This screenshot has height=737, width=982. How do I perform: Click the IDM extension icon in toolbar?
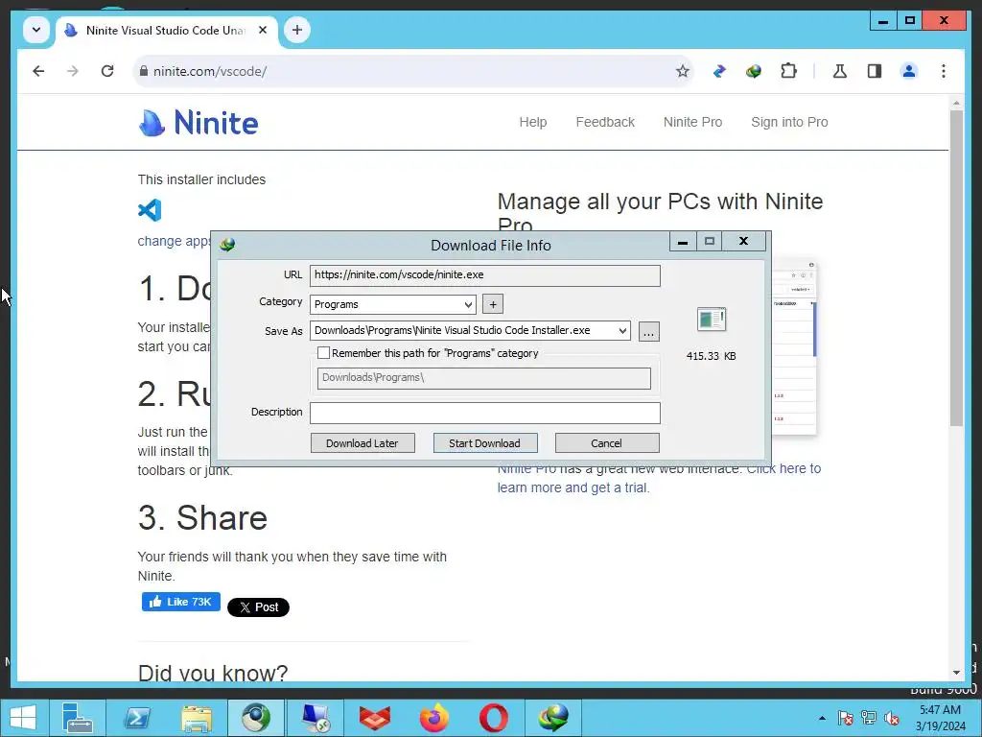(x=754, y=71)
